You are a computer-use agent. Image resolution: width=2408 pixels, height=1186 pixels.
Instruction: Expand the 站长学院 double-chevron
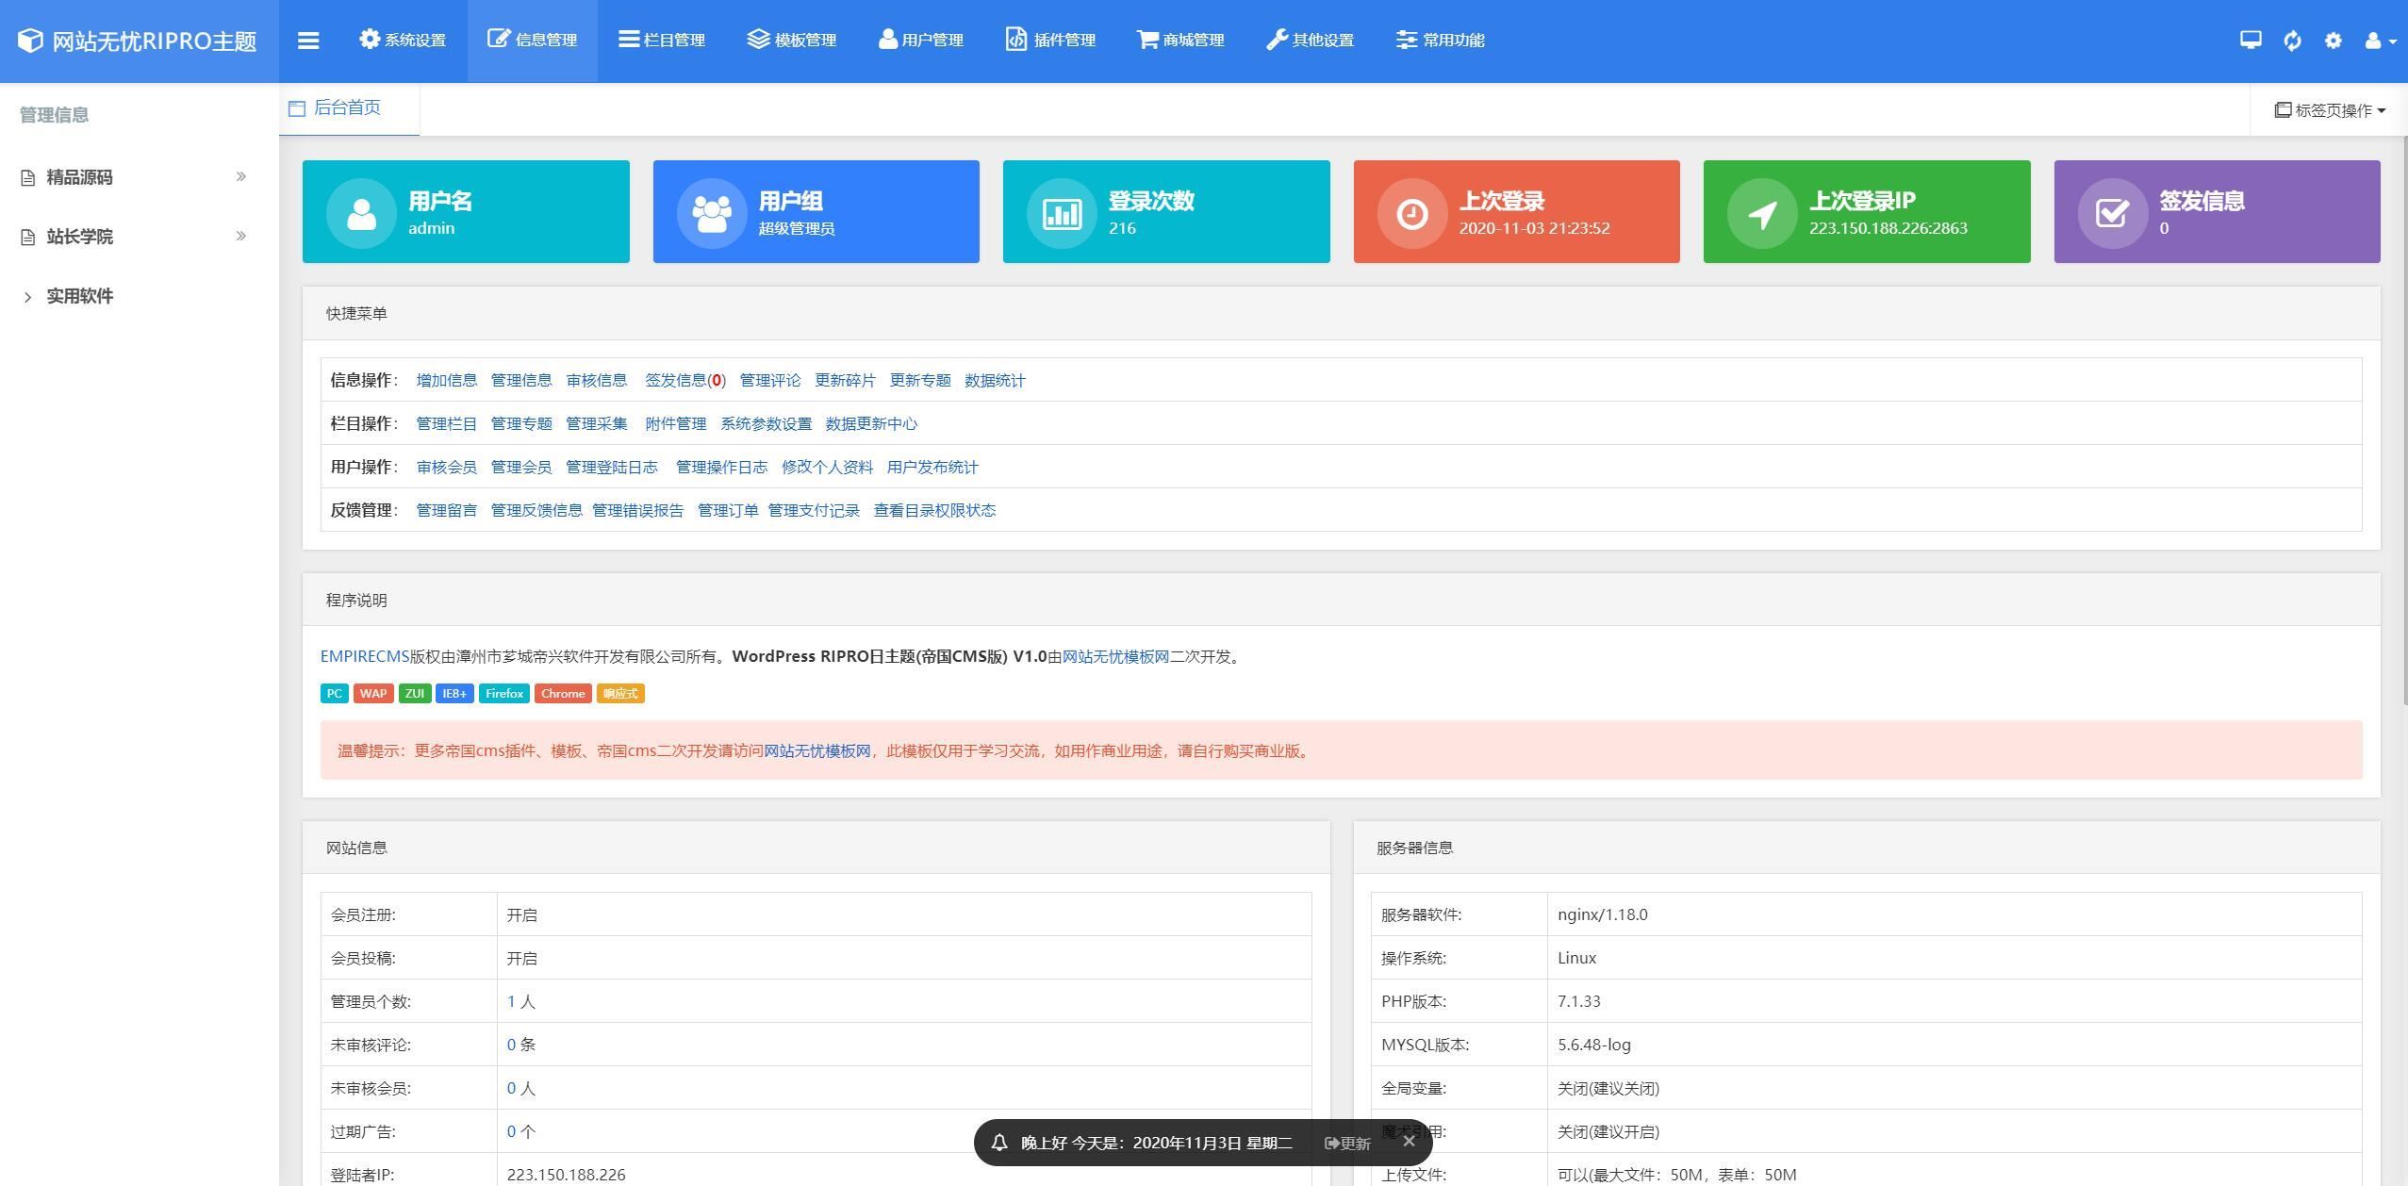click(x=241, y=236)
